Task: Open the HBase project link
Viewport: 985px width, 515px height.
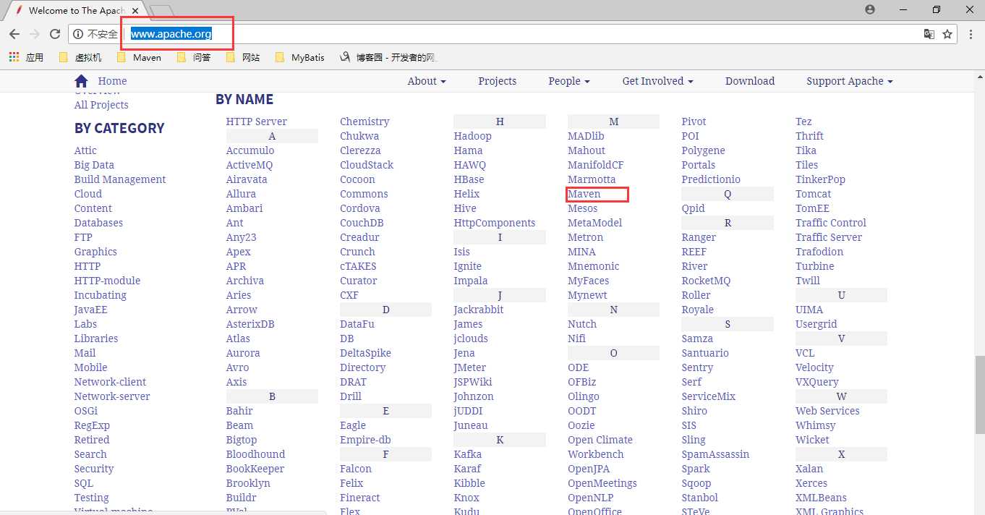Action: pos(469,179)
